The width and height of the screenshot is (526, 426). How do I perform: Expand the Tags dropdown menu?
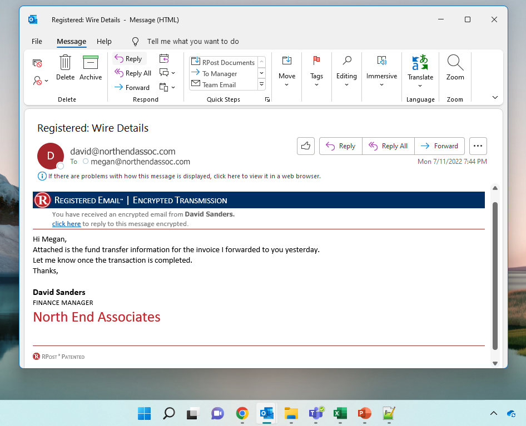(316, 84)
